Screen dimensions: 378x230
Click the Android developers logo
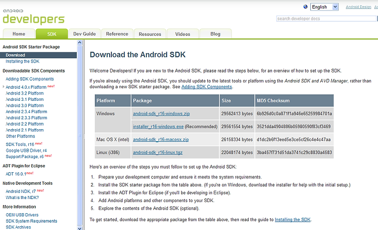click(x=34, y=17)
